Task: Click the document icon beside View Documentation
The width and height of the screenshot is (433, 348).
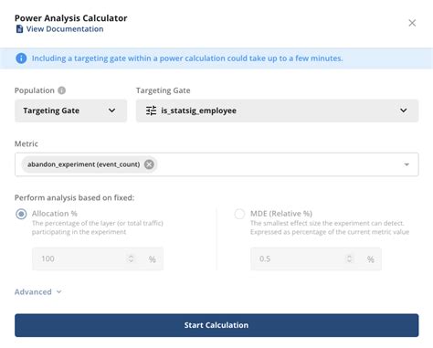Action: tap(19, 29)
